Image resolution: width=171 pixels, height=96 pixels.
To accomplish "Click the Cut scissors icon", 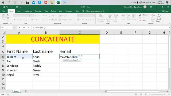I will pyautogui.click(x=8, y=15).
